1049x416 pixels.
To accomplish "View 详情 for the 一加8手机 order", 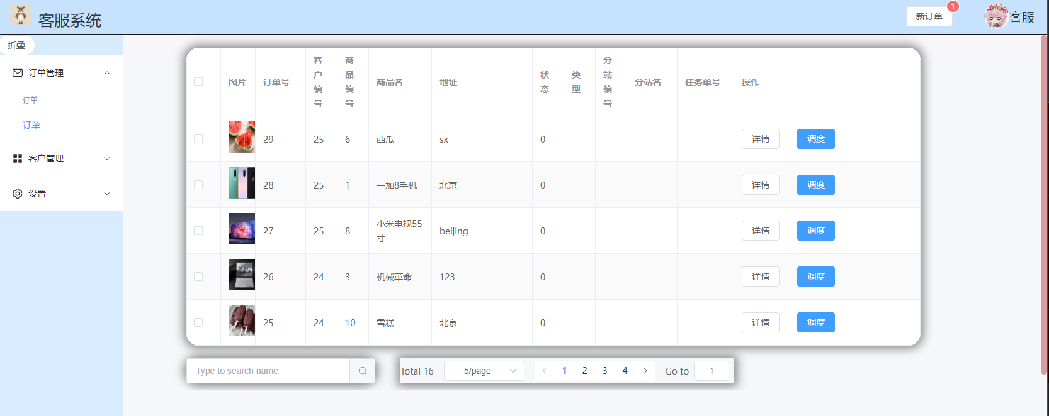I will coord(761,185).
